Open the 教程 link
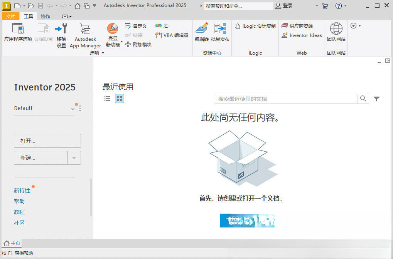This screenshot has height=259, width=393. coord(19,212)
